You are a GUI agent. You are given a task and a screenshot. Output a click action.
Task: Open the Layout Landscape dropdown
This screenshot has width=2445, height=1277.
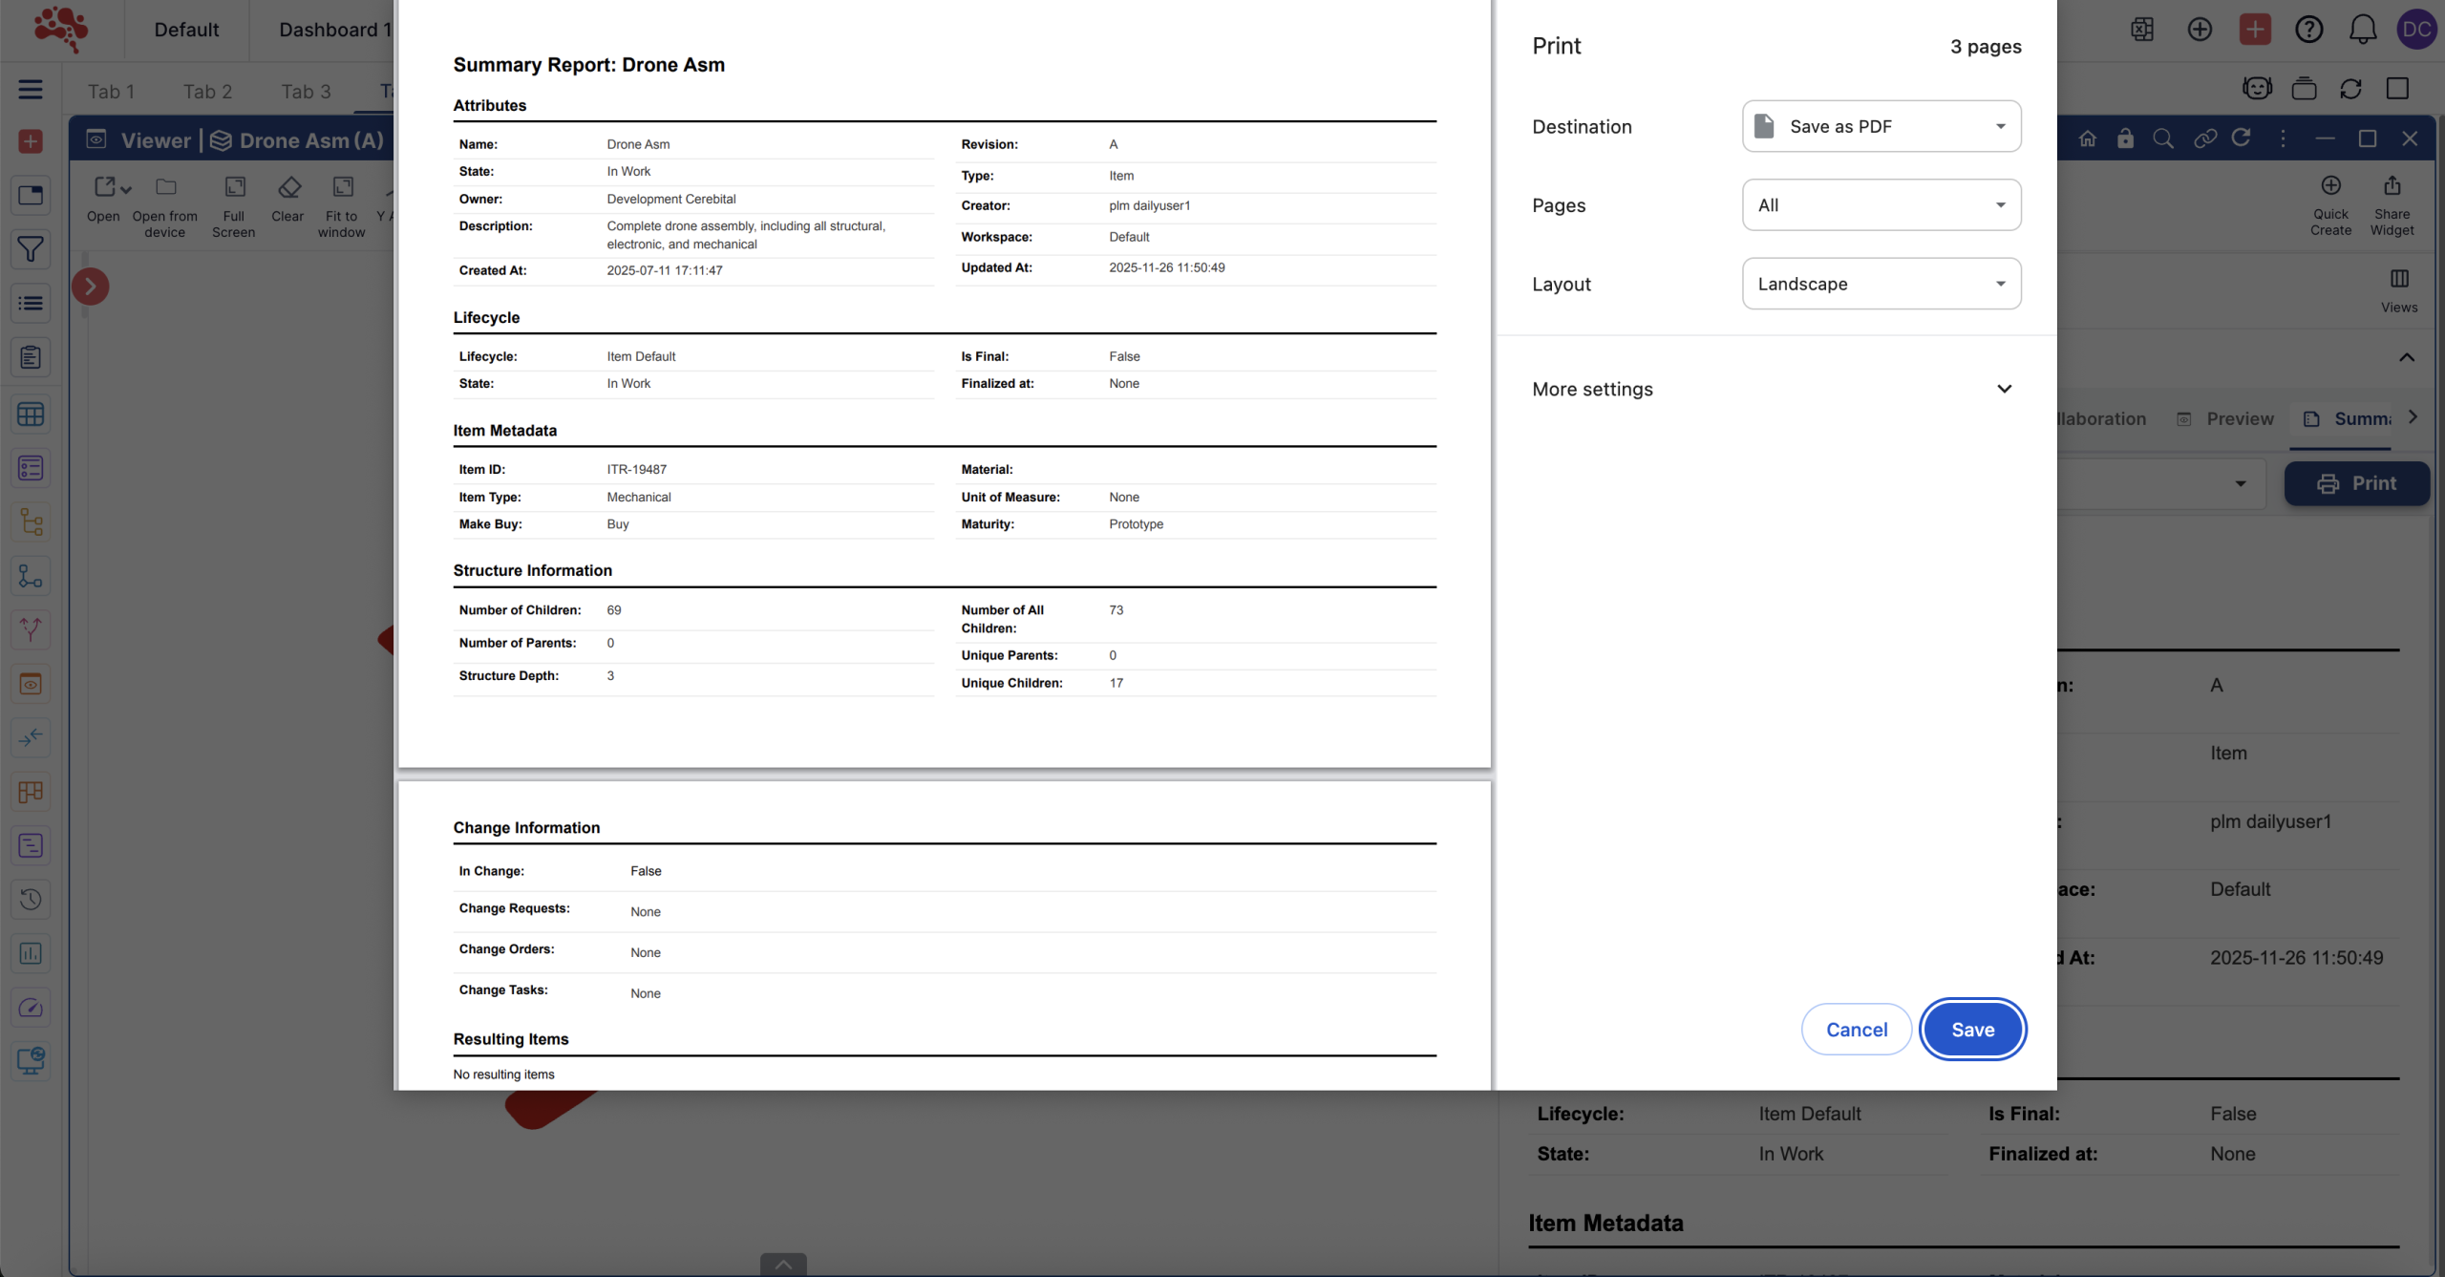pos(1881,284)
